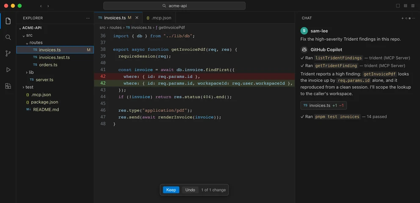Expand the pnpm test invoices run result
The height and width of the screenshot is (203, 420).
[x=344, y=117]
